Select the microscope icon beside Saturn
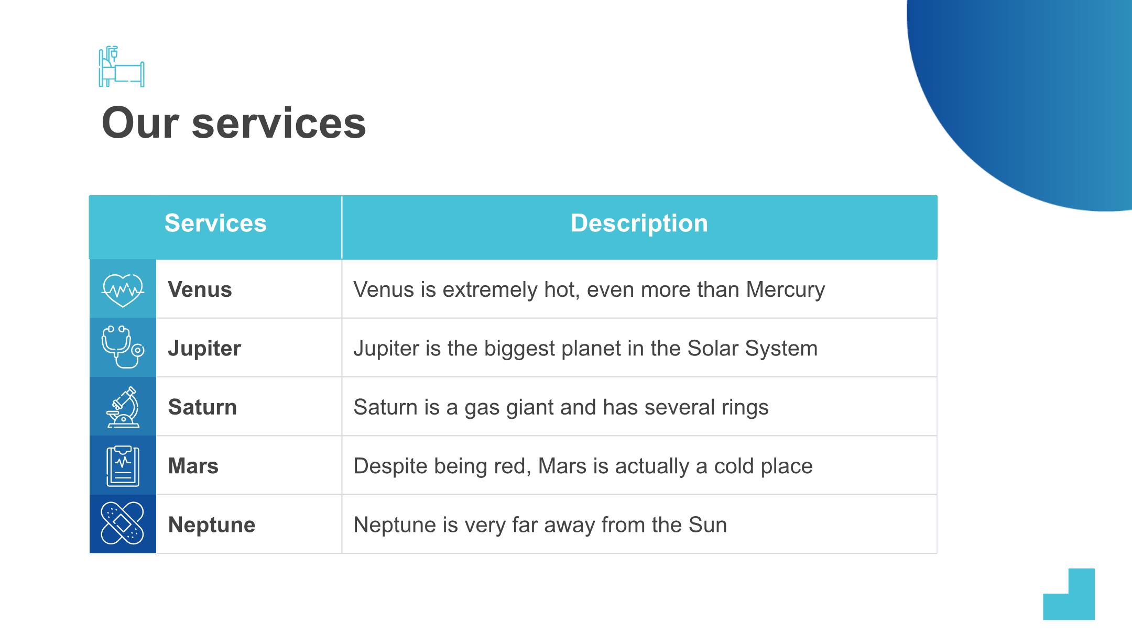 (x=123, y=407)
